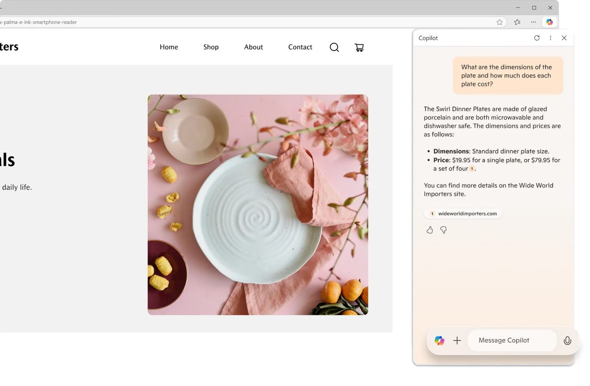Click the plus attach button in Copilot
Image resolution: width=590 pixels, height=386 pixels.
(457, 341)
